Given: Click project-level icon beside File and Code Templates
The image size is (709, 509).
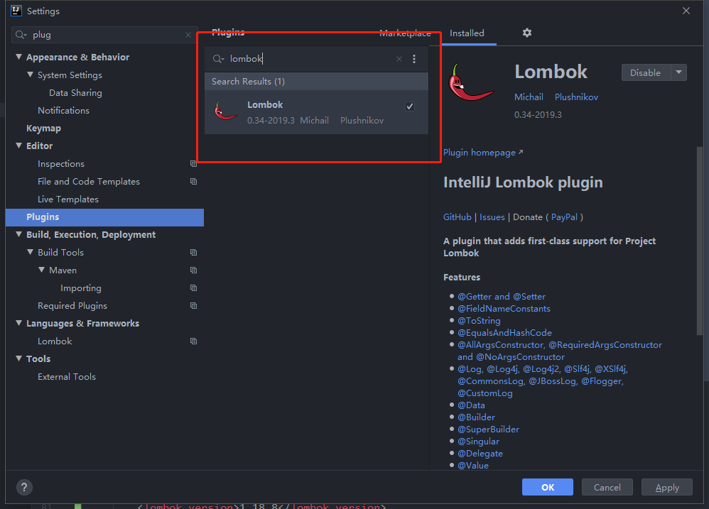Looking at the screenshot, I should tap(193, 181).
